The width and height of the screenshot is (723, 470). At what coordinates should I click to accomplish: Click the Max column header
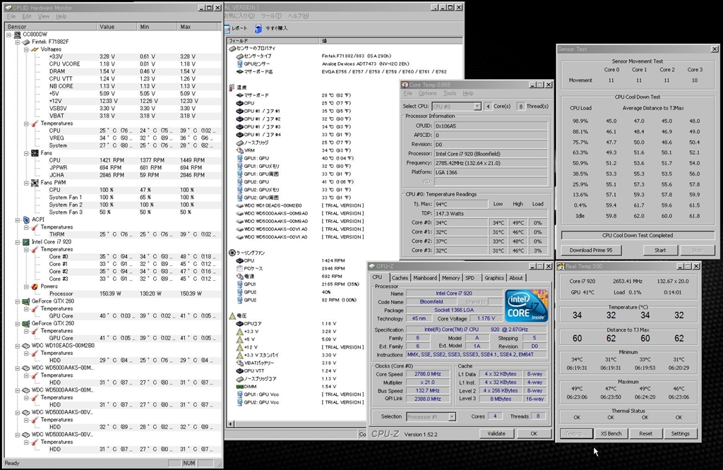pyautogui.click(x=186, y=26)
